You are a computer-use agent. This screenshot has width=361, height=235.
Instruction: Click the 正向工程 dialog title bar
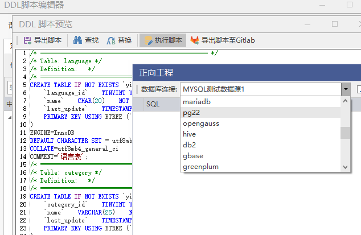(247, 73)
